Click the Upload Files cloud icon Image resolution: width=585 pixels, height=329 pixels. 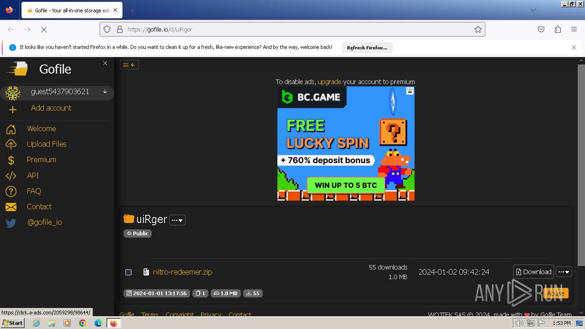tap(11, 144)
